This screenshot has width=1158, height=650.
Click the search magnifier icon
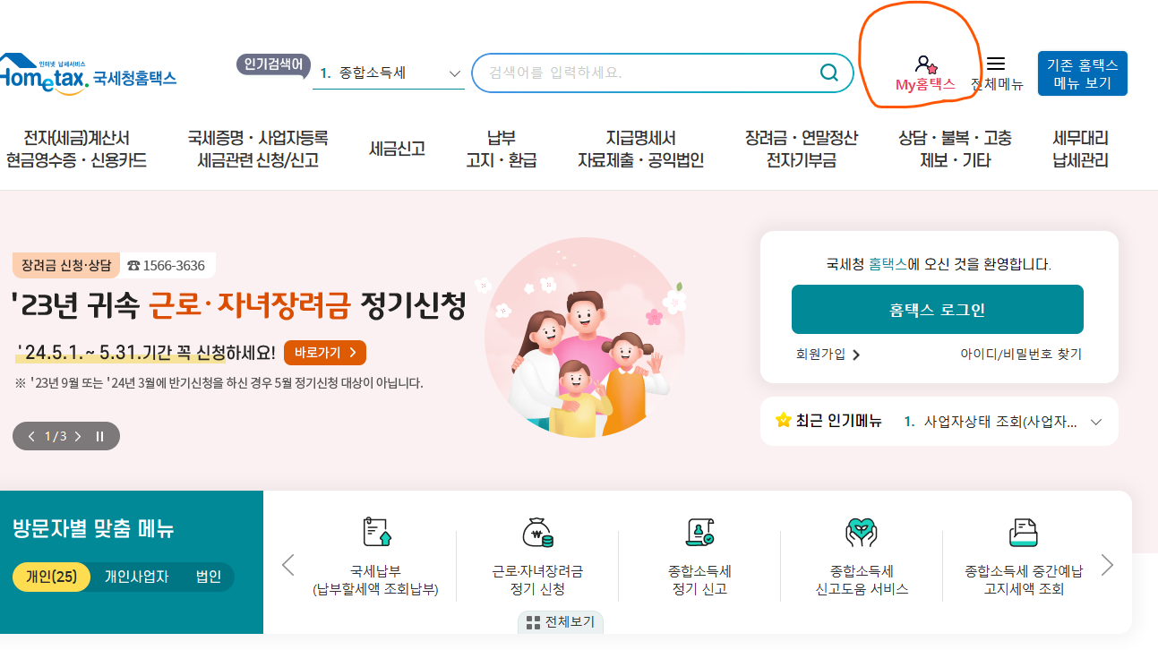(x=828, y=73)
